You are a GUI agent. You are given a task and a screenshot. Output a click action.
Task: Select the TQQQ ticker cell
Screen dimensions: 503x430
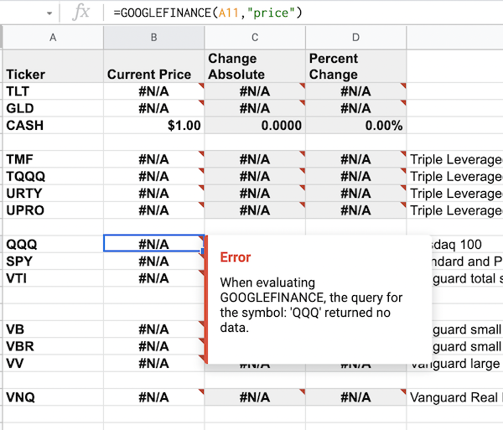tap(53, 177)
